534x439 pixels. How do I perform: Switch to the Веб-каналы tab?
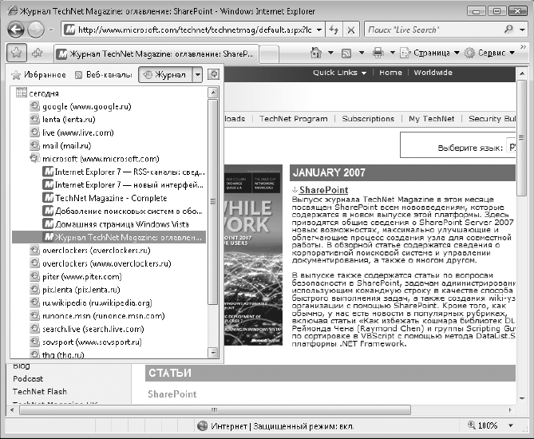coord(103,74)
